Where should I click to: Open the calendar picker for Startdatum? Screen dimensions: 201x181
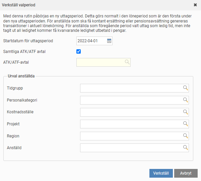point(109,41)
